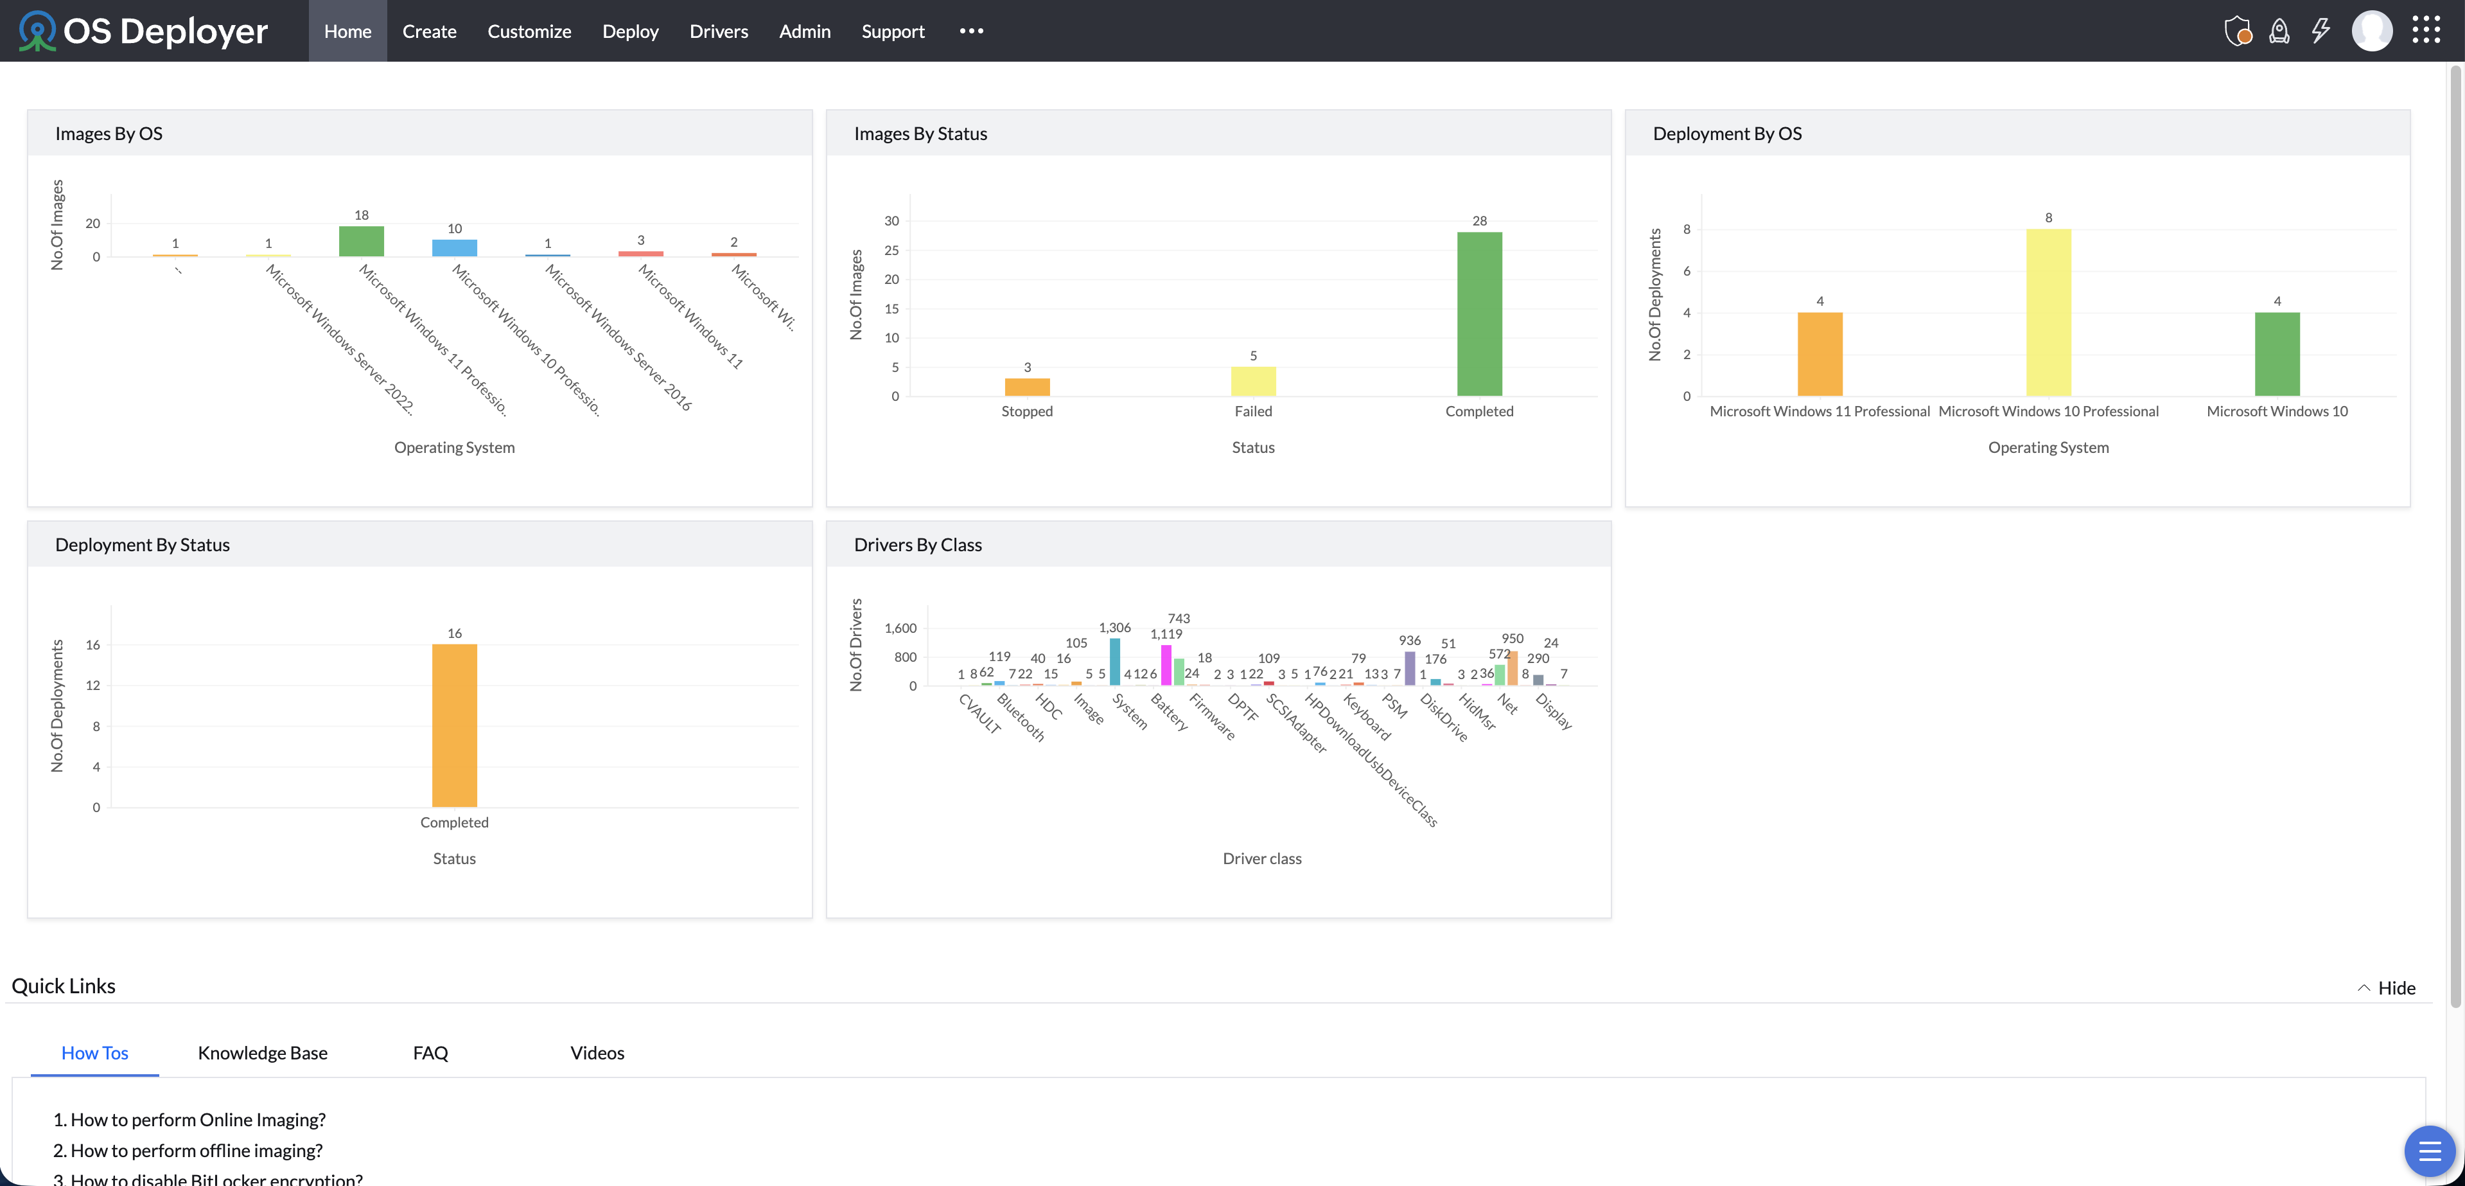Open the Admin menu
This screenshot has width=2465, height=1186.
[805, 31]
